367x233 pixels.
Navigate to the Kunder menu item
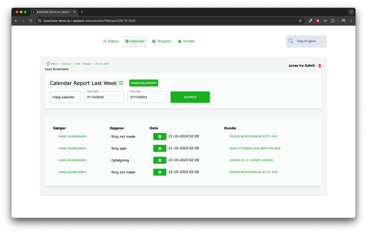pyautogui.click(x=186, y=41)
